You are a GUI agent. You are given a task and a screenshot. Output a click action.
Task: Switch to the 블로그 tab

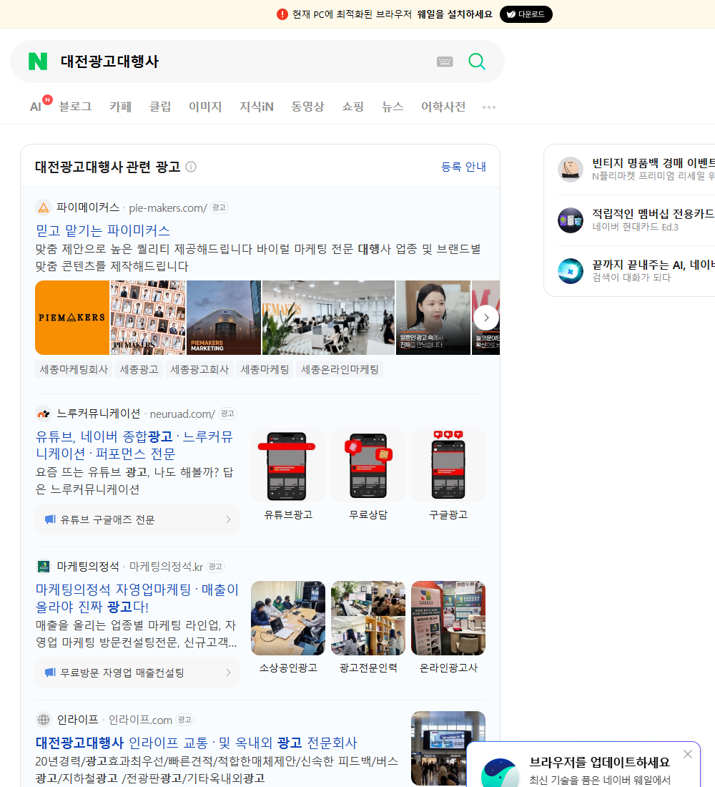(75, 107)
